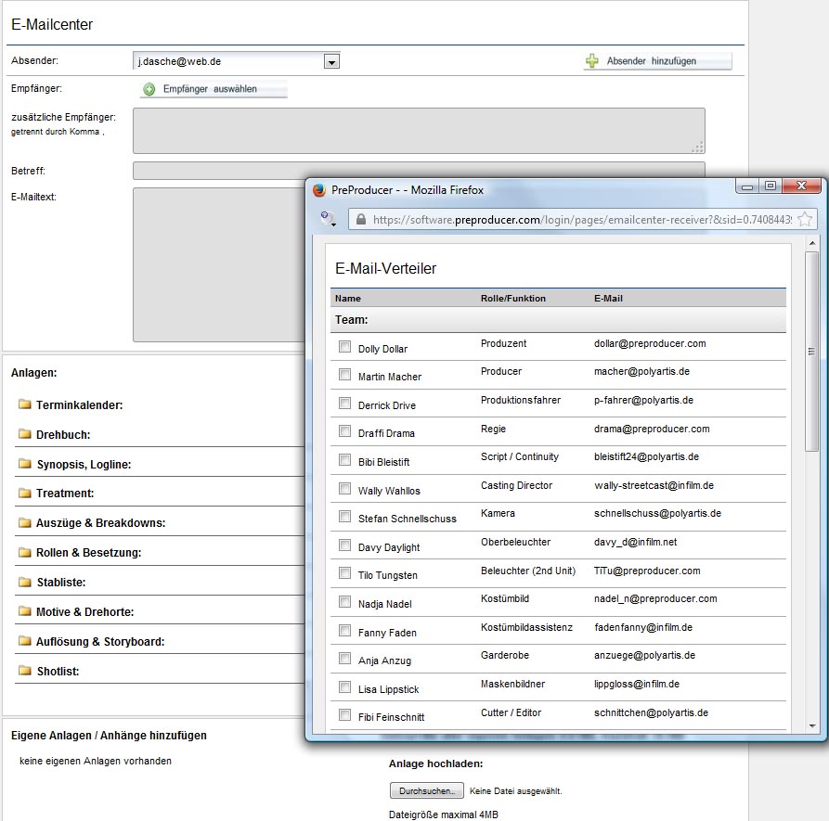
Task: Click the popup scrollbar up arrow
Action: 812,243
